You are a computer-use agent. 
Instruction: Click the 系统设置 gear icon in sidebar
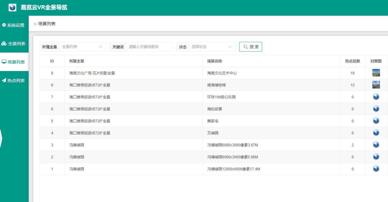pos(4,25)
